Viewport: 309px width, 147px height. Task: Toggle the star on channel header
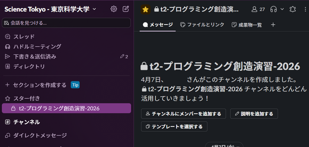(x=145, y=9)
